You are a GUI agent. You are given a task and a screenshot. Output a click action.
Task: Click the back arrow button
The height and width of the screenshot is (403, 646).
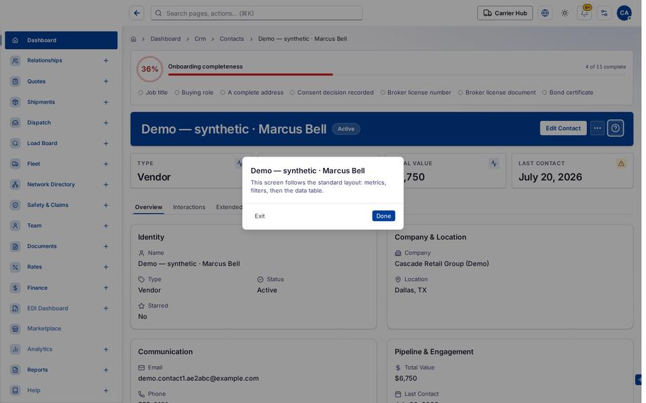pyautogui.click(x=137, y=13)
